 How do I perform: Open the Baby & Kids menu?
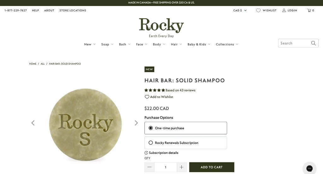tap(199, 44)
